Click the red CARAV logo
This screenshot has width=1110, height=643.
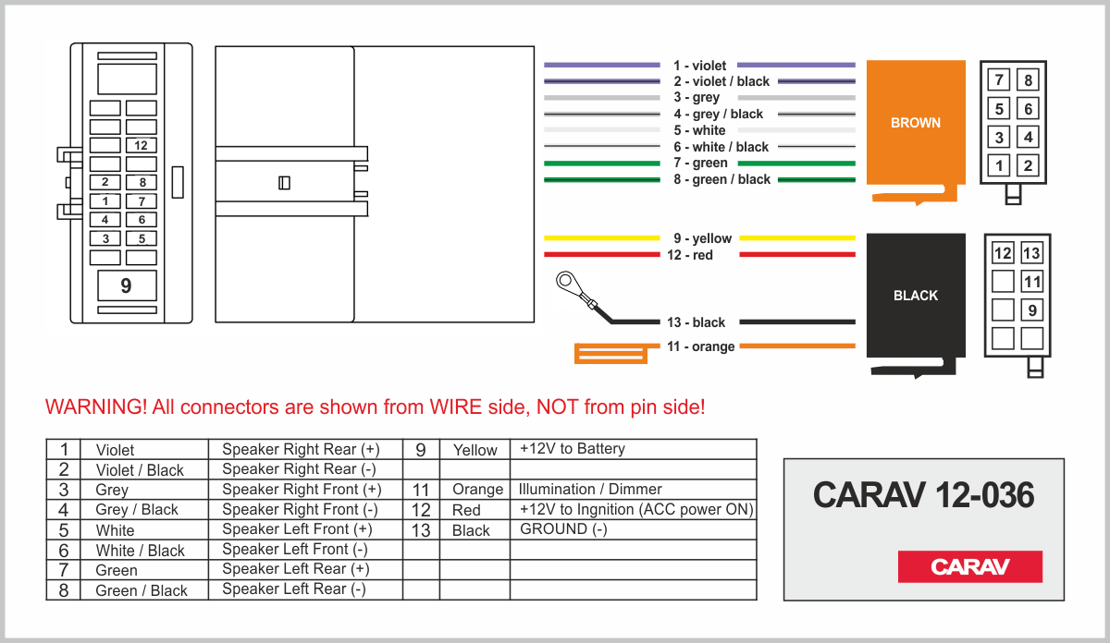click(x=969, y=566)
